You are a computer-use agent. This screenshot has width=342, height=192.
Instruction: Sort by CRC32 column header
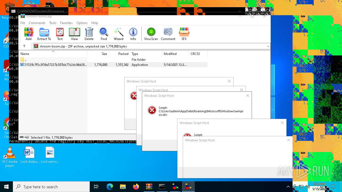click(x=198, y=54)
